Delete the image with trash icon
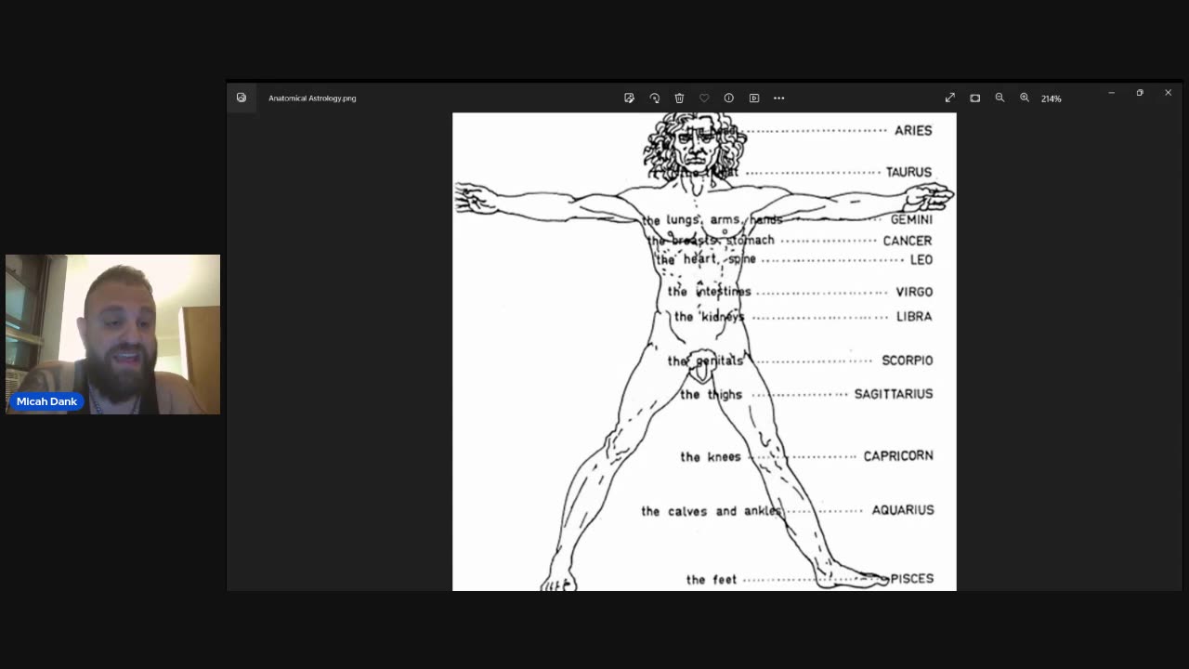This screenshot has height=669, width=1189. pyautogui.click(x=679, y=98)
